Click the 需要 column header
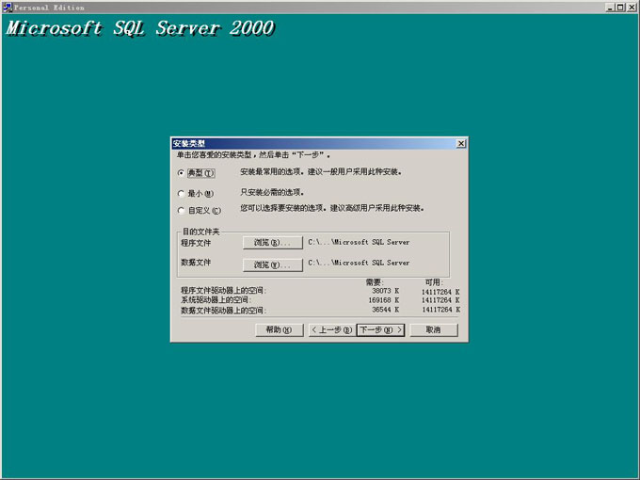The image size is (640, 480). 374,282
